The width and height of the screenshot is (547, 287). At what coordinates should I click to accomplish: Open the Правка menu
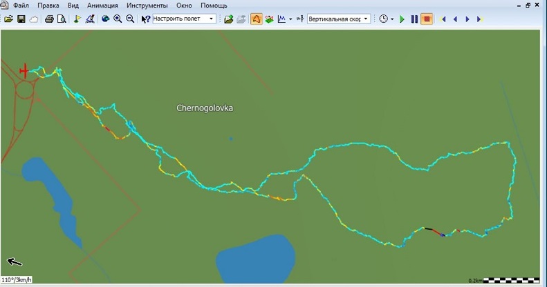click(x=48, y=6)
